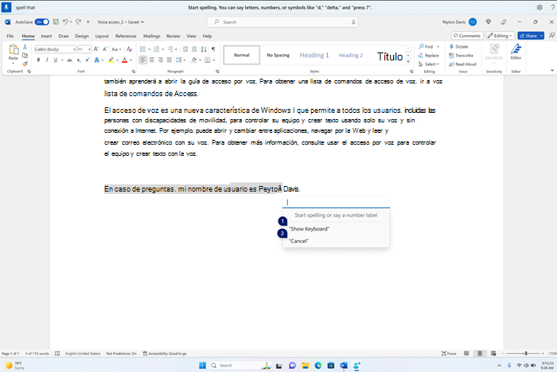Toggle bold formatting
The height and width of the screenshot is (372, 557).
pyautogui.click(x=38, y=60)
